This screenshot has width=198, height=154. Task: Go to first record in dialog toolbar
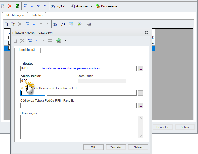(x=30, y=41)
